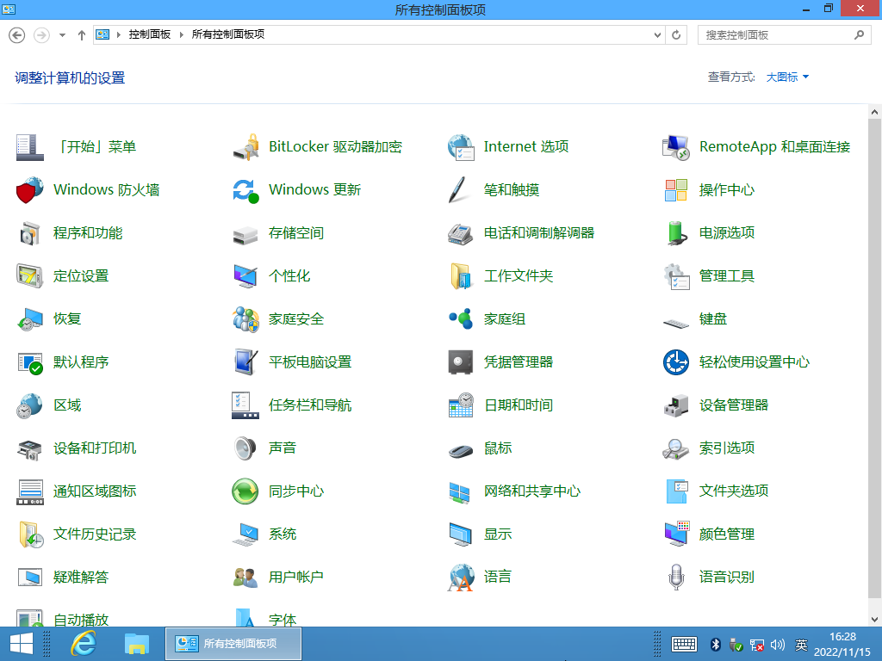
Task: Open the 程序和功能 icon
Action: point(30,233)
